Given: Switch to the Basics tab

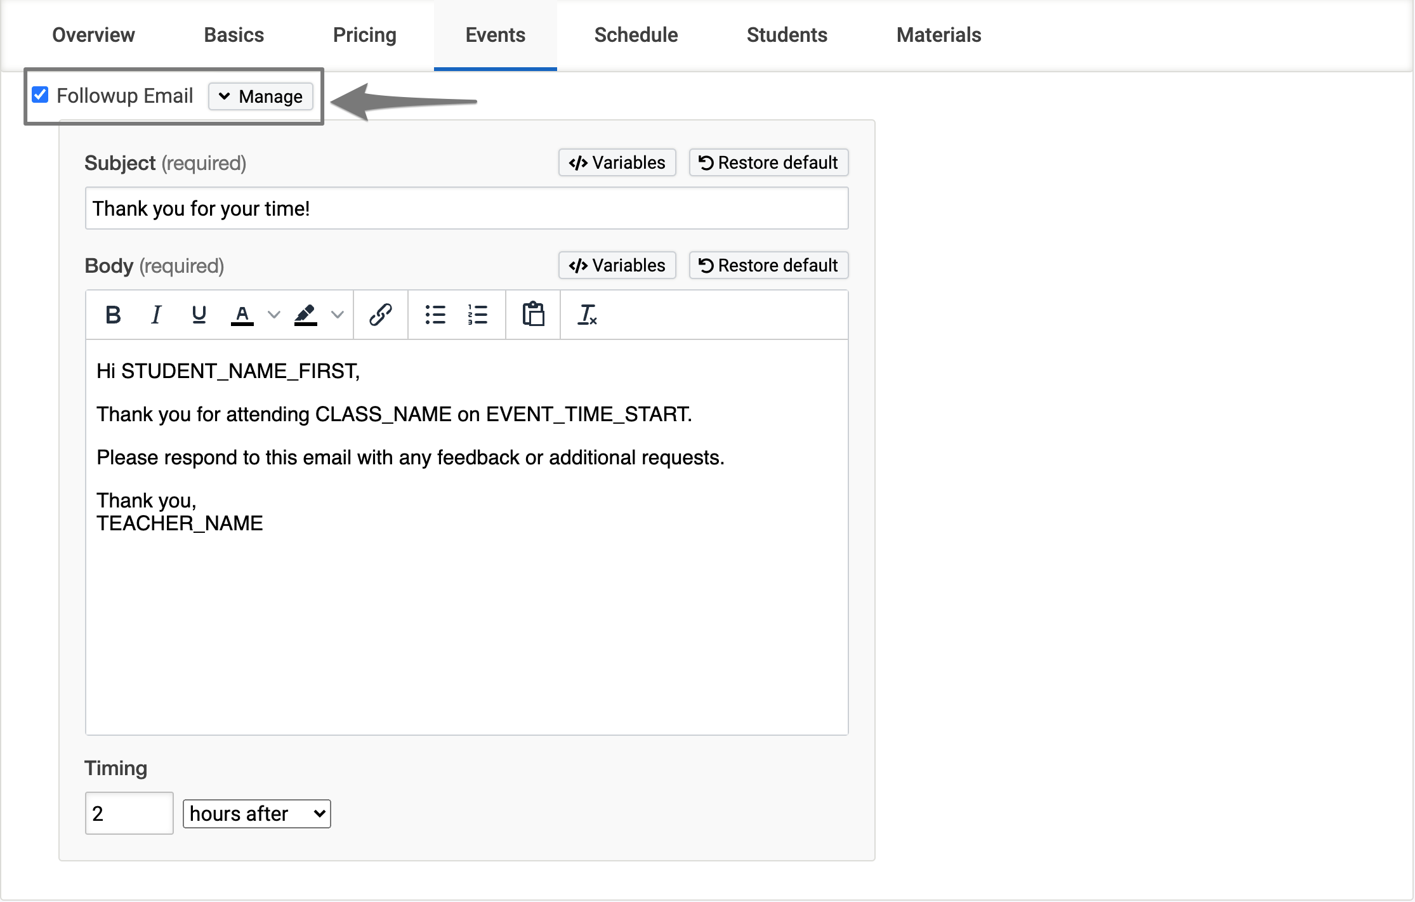Looking at the screenshot, I should click(234, 35).
